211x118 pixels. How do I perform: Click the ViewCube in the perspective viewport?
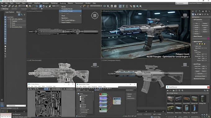click(x=185, y=16)
